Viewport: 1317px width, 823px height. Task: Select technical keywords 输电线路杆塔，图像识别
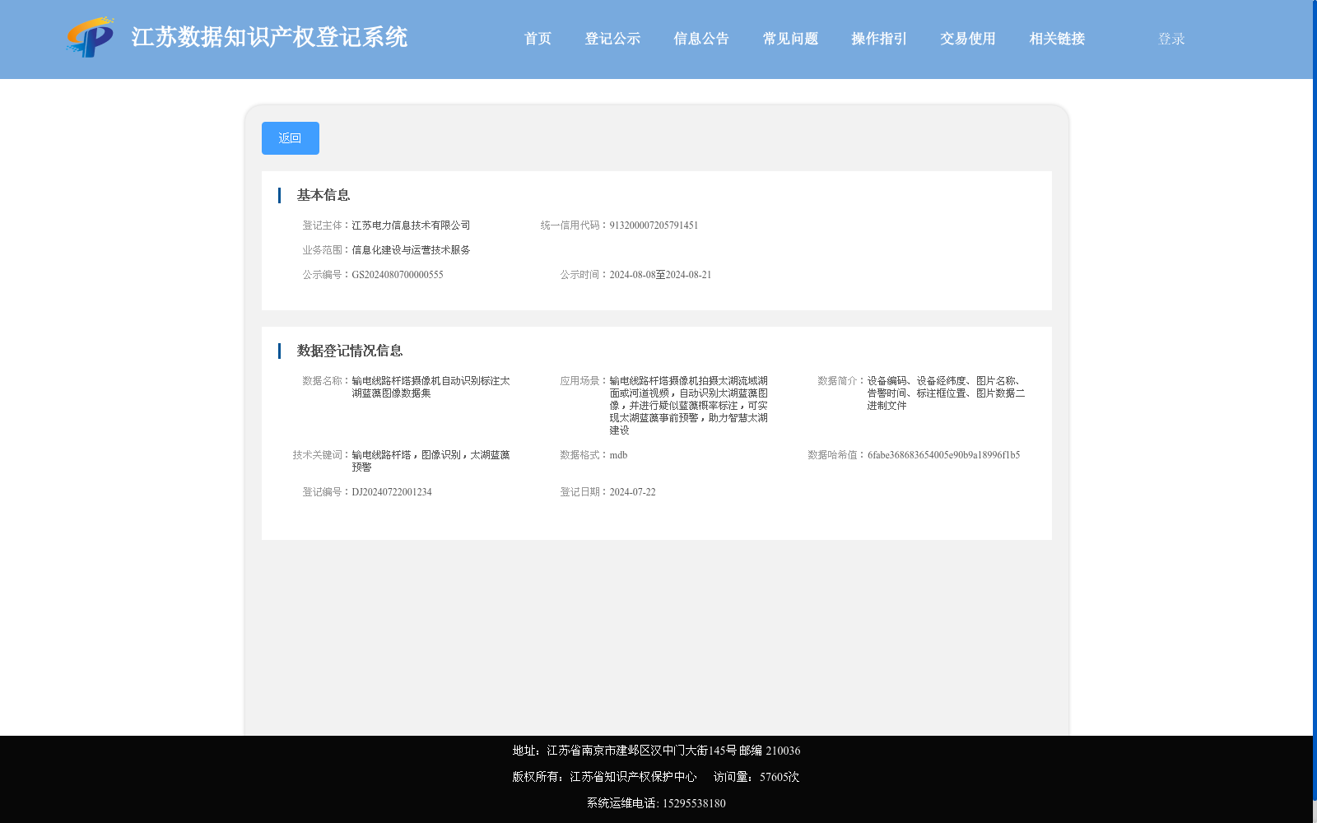point(430,461)
